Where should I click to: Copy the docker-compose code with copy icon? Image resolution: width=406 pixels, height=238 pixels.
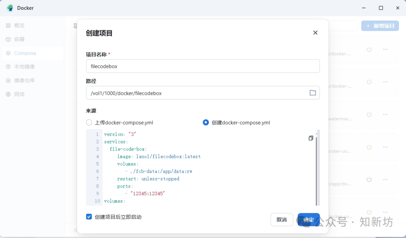click(311, 138)
